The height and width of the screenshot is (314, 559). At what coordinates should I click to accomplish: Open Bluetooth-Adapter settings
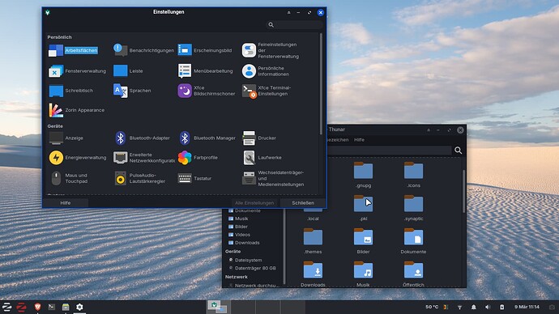[x=142, y=138]
